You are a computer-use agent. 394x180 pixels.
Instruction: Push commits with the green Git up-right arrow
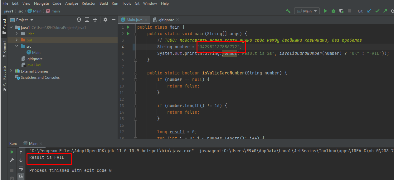(x=385, y=11)
